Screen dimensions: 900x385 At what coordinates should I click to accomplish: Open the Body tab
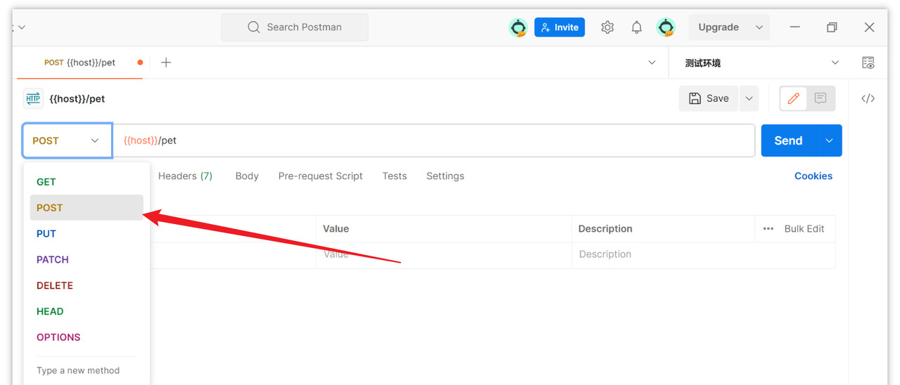(247, 176)
